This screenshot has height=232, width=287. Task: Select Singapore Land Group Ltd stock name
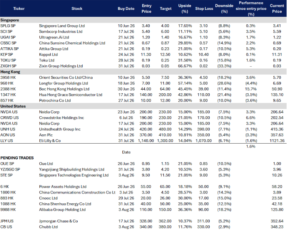[x=62, y=26]
